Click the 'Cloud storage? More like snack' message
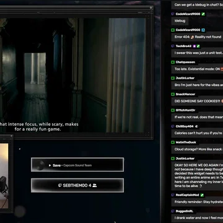223x223 pixels. tap(197, 149)
